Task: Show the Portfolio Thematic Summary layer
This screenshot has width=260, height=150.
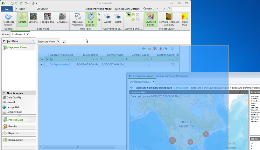Action: (x=169, y=19)
